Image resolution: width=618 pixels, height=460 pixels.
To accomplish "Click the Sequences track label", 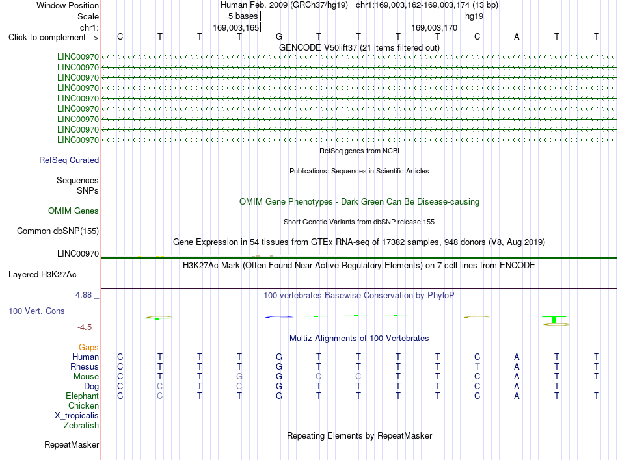I will click(x=77, y=180).
